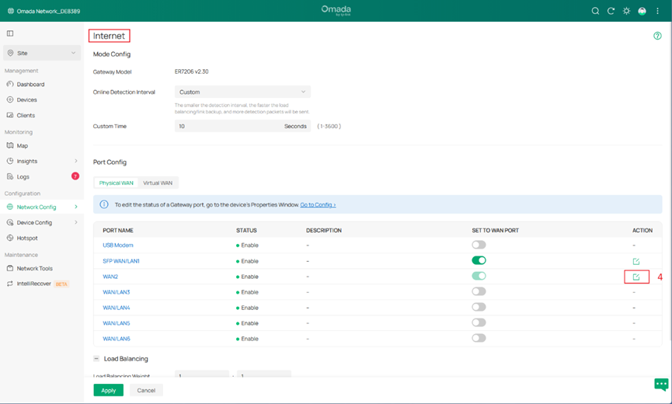Click the Apply button
Viewport: 672px width, 404px height.
pos(108,390)
